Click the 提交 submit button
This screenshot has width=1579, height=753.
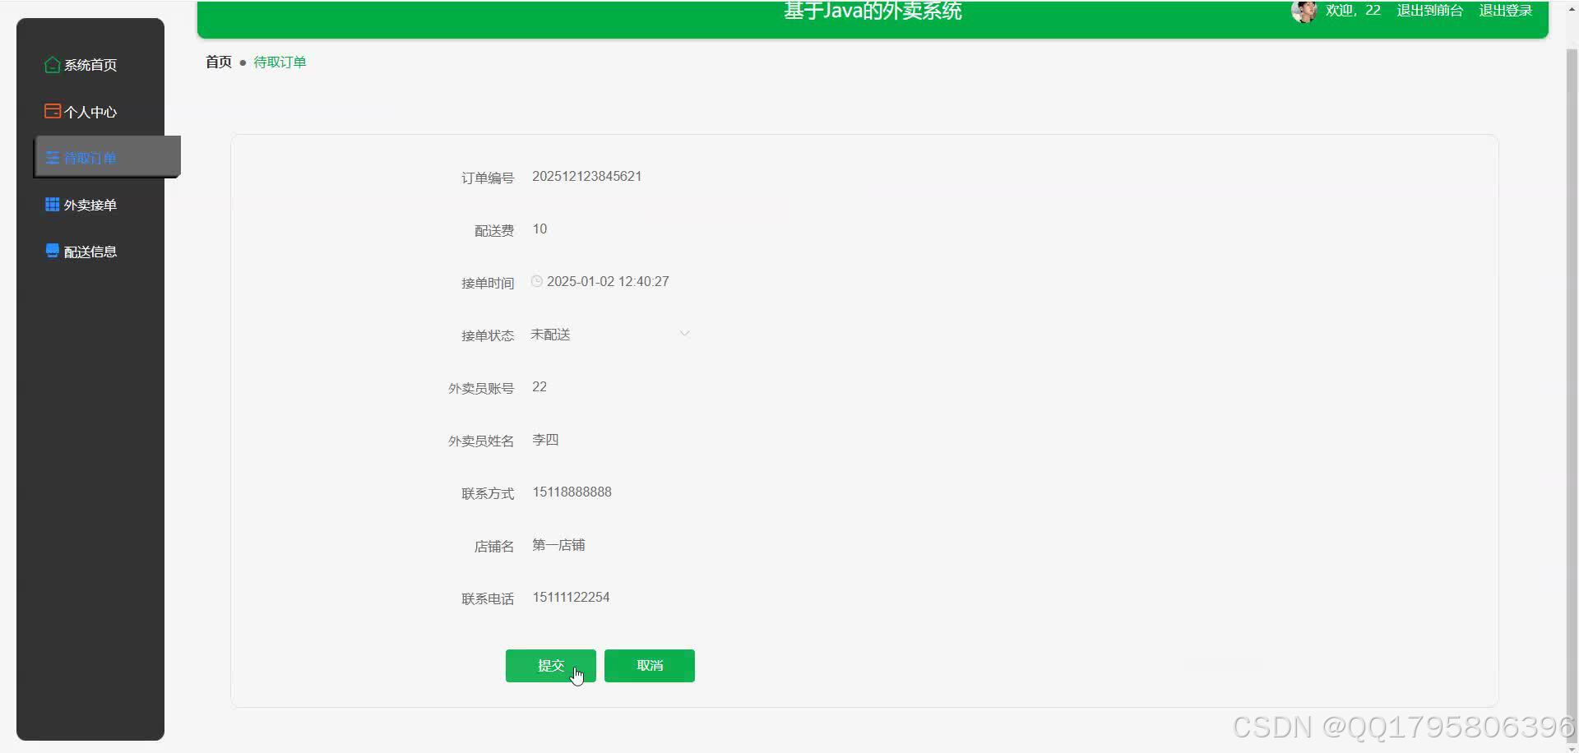pyautogui.click(x=550, y=666)
